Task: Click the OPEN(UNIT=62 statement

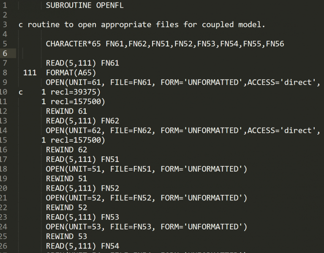Action: pyautogui.click(x=76, y=130)
